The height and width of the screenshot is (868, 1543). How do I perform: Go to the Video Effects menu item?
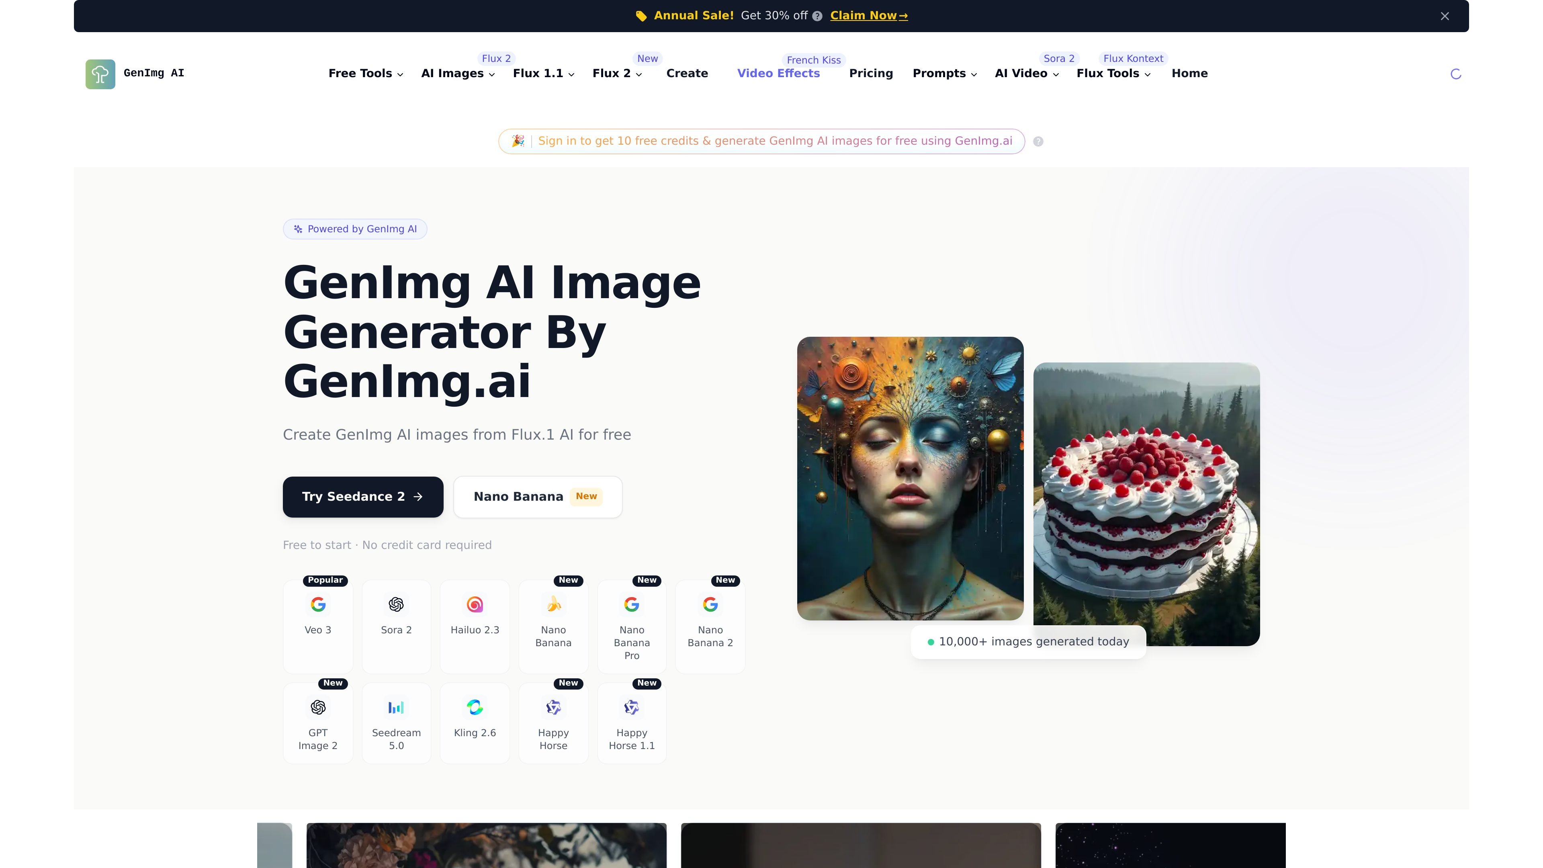coord(778,73)
